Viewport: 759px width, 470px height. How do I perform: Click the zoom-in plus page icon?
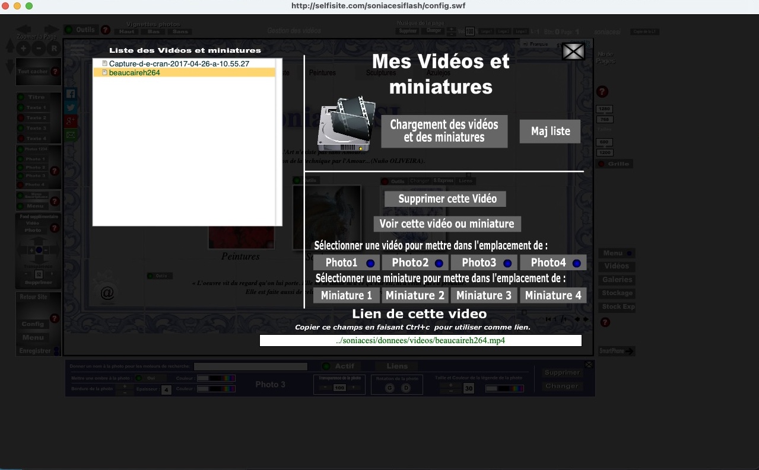[x=23, y=49]
